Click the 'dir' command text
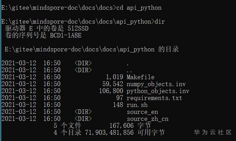 pyautogui.click(x=160, y=22)
